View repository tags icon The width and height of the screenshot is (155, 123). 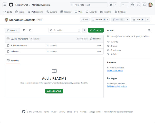30,30
